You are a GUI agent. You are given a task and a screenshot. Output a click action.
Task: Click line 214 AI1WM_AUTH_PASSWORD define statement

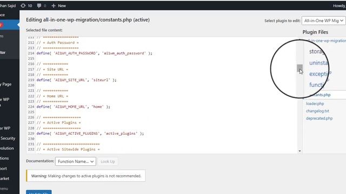coord(95,53)
